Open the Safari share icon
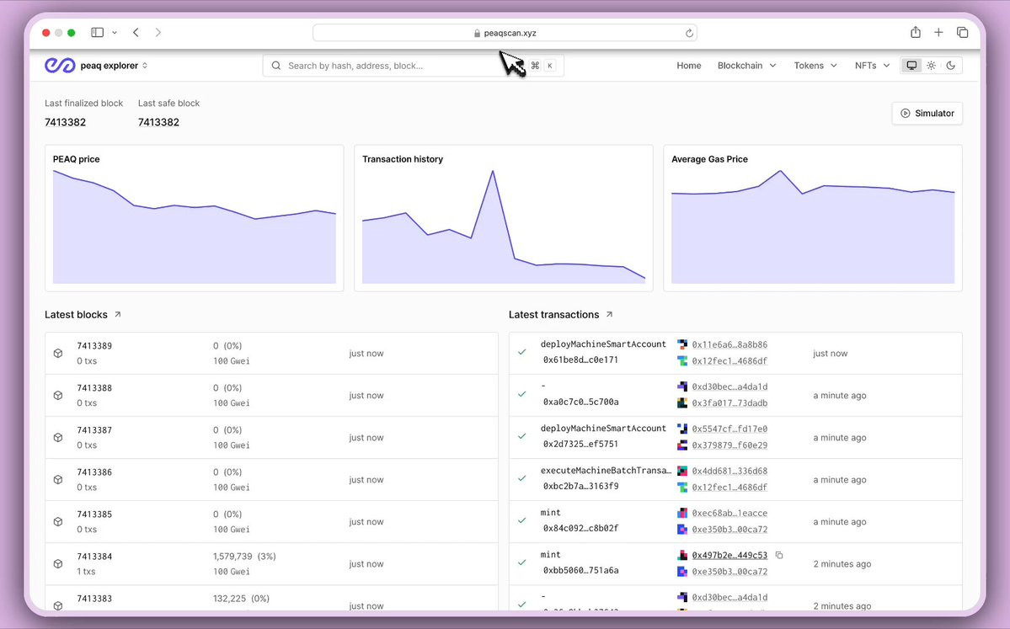The image size is (1010, 629). coord(916,32)
